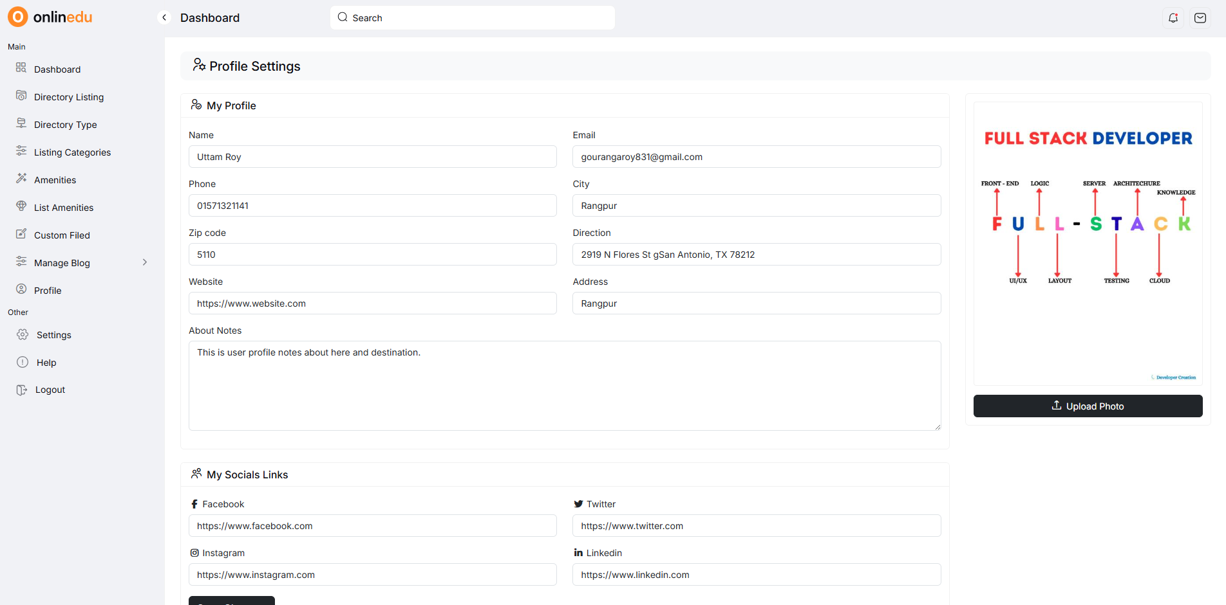Grab the About Notes resize handle

(938, 427)
